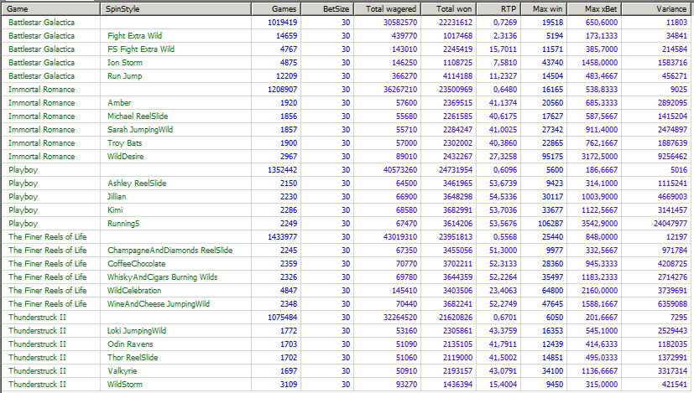Select RTP value 0,5568

pos(505,237)
